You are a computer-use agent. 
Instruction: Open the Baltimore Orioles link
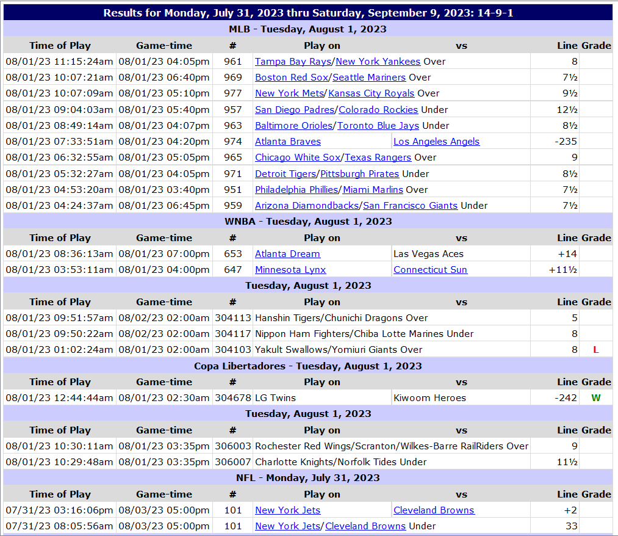(293, 125)
